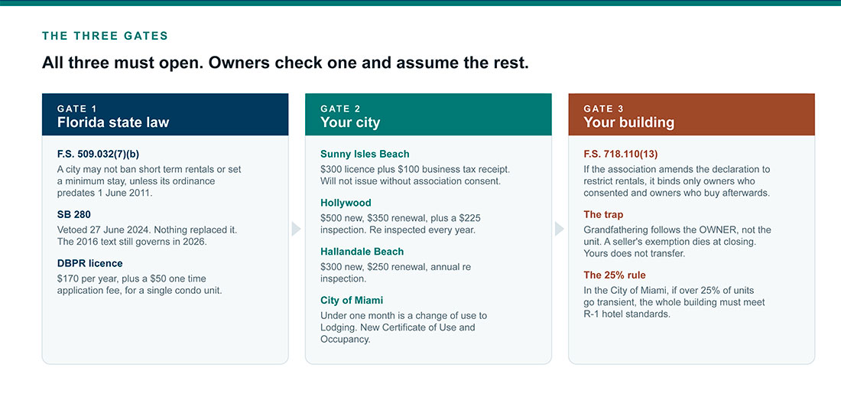The image size is (841, 394).
Task: Click the 'GATE 1' label
Action: [77, 109]
